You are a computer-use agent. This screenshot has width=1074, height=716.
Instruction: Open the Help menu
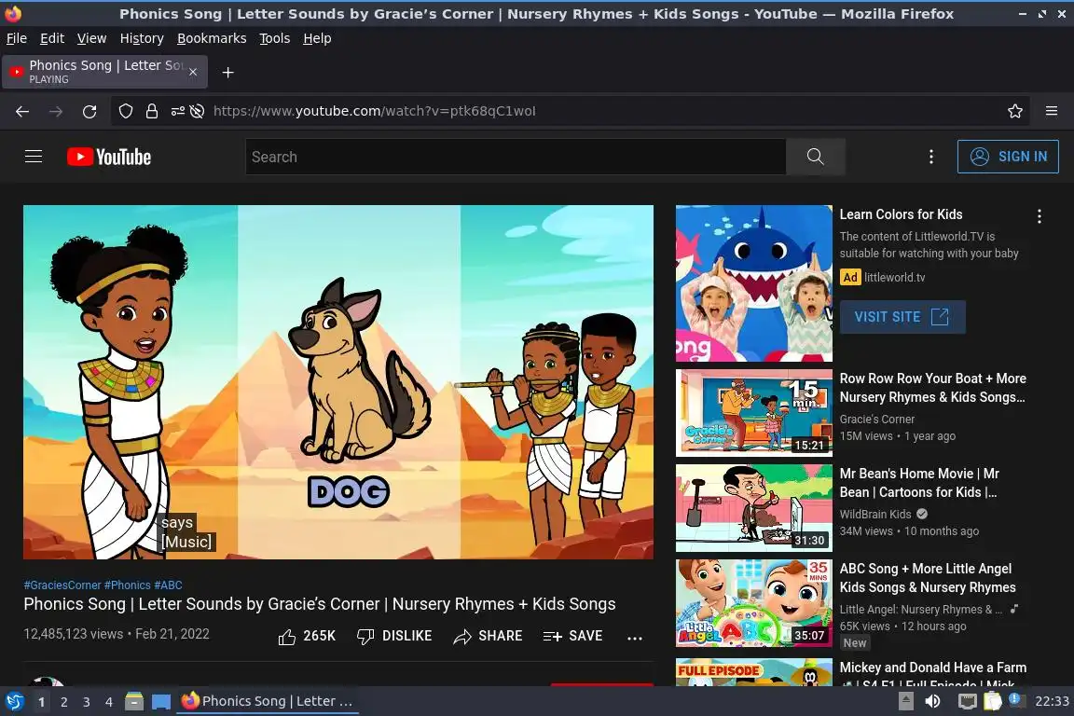click(317, 38)
